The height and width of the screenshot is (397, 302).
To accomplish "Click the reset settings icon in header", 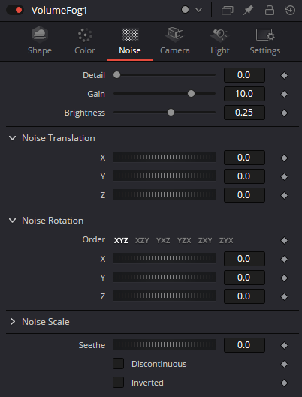I will 290,10.
